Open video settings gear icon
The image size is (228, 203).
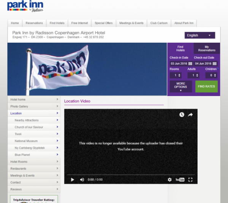(x=169, y=179)
